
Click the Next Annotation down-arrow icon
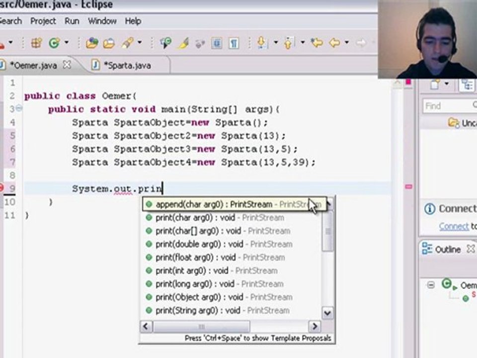click(x=262, y=43)
